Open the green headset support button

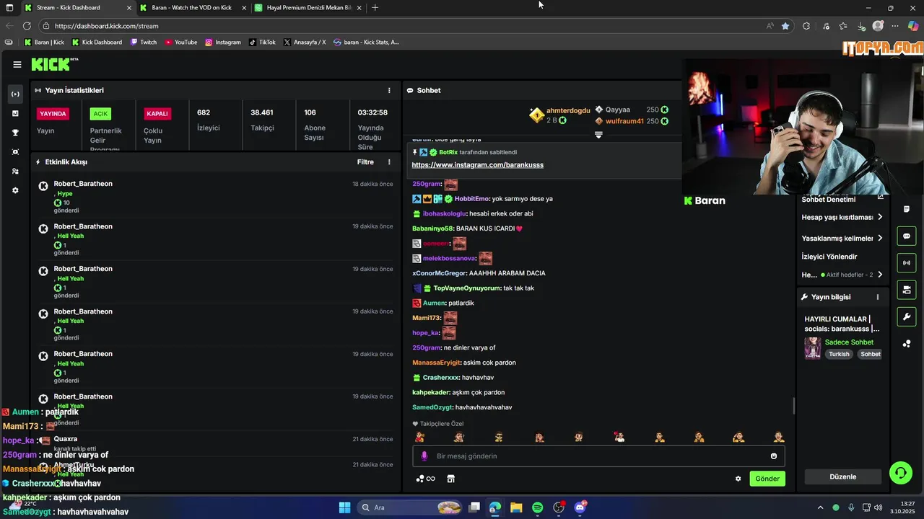click(901, 473)
